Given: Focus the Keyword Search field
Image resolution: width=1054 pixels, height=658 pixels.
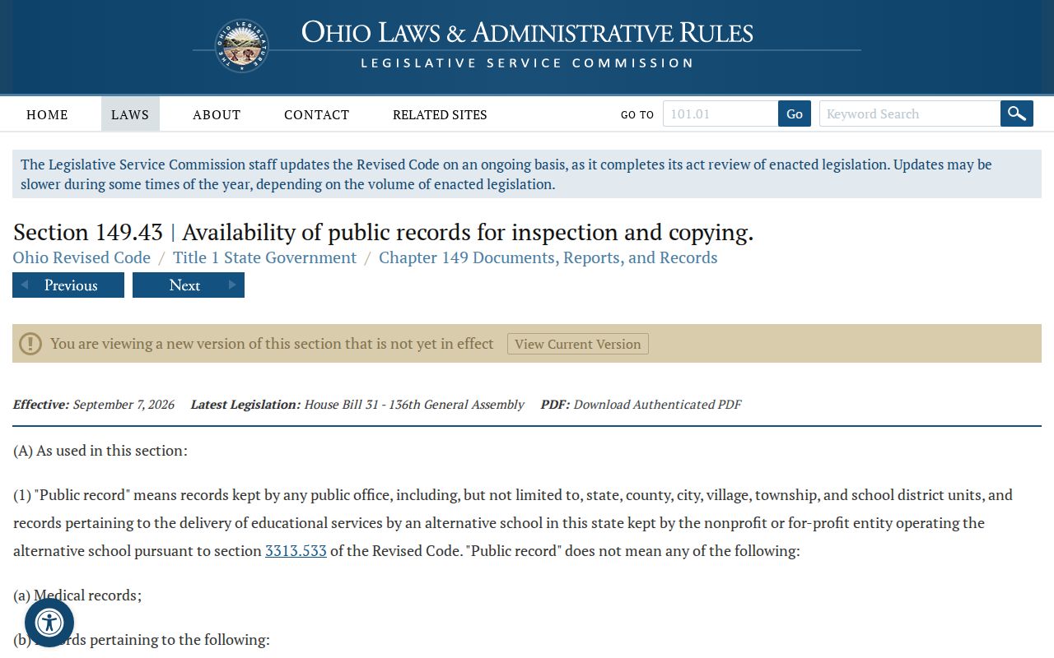Looking at the screenshot, I should click(910, 114).
